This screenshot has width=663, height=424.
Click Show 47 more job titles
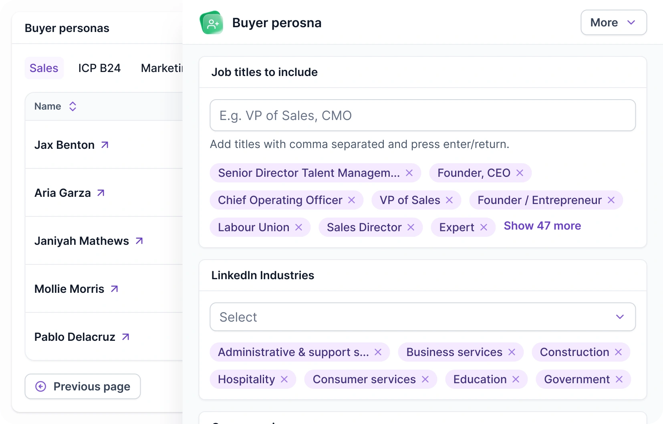(x=542, y=226)
